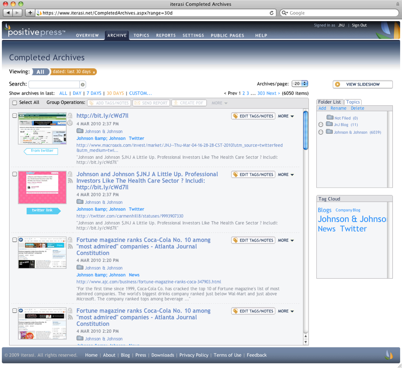Open the Archives/page dropdown
Image resolution: width=402 pixels, height=368 pixels.
[x=300, y=84]
